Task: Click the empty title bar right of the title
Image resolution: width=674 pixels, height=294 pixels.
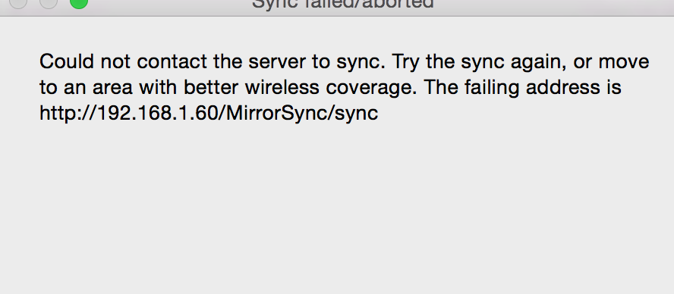Action: click(555, 5)
